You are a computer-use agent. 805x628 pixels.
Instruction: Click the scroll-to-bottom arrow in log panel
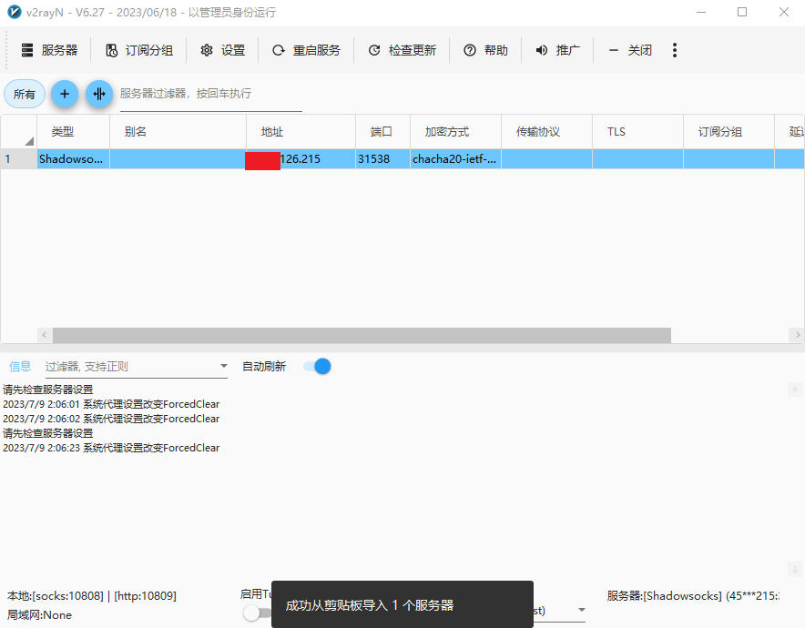(x=795, y=569)
